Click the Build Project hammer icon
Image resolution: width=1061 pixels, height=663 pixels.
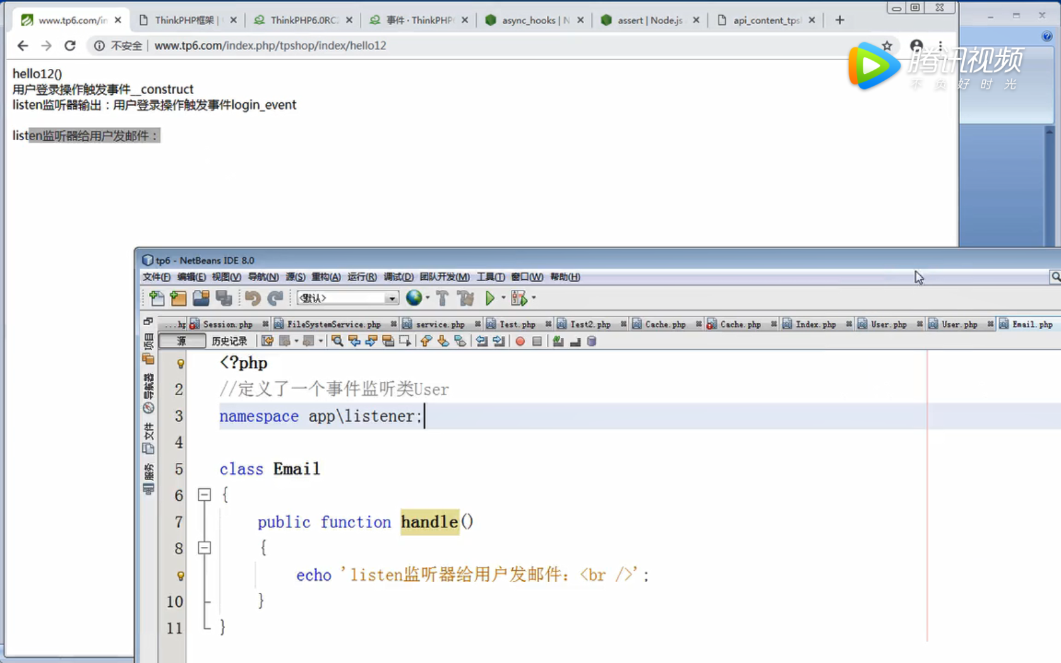(442, 298)
